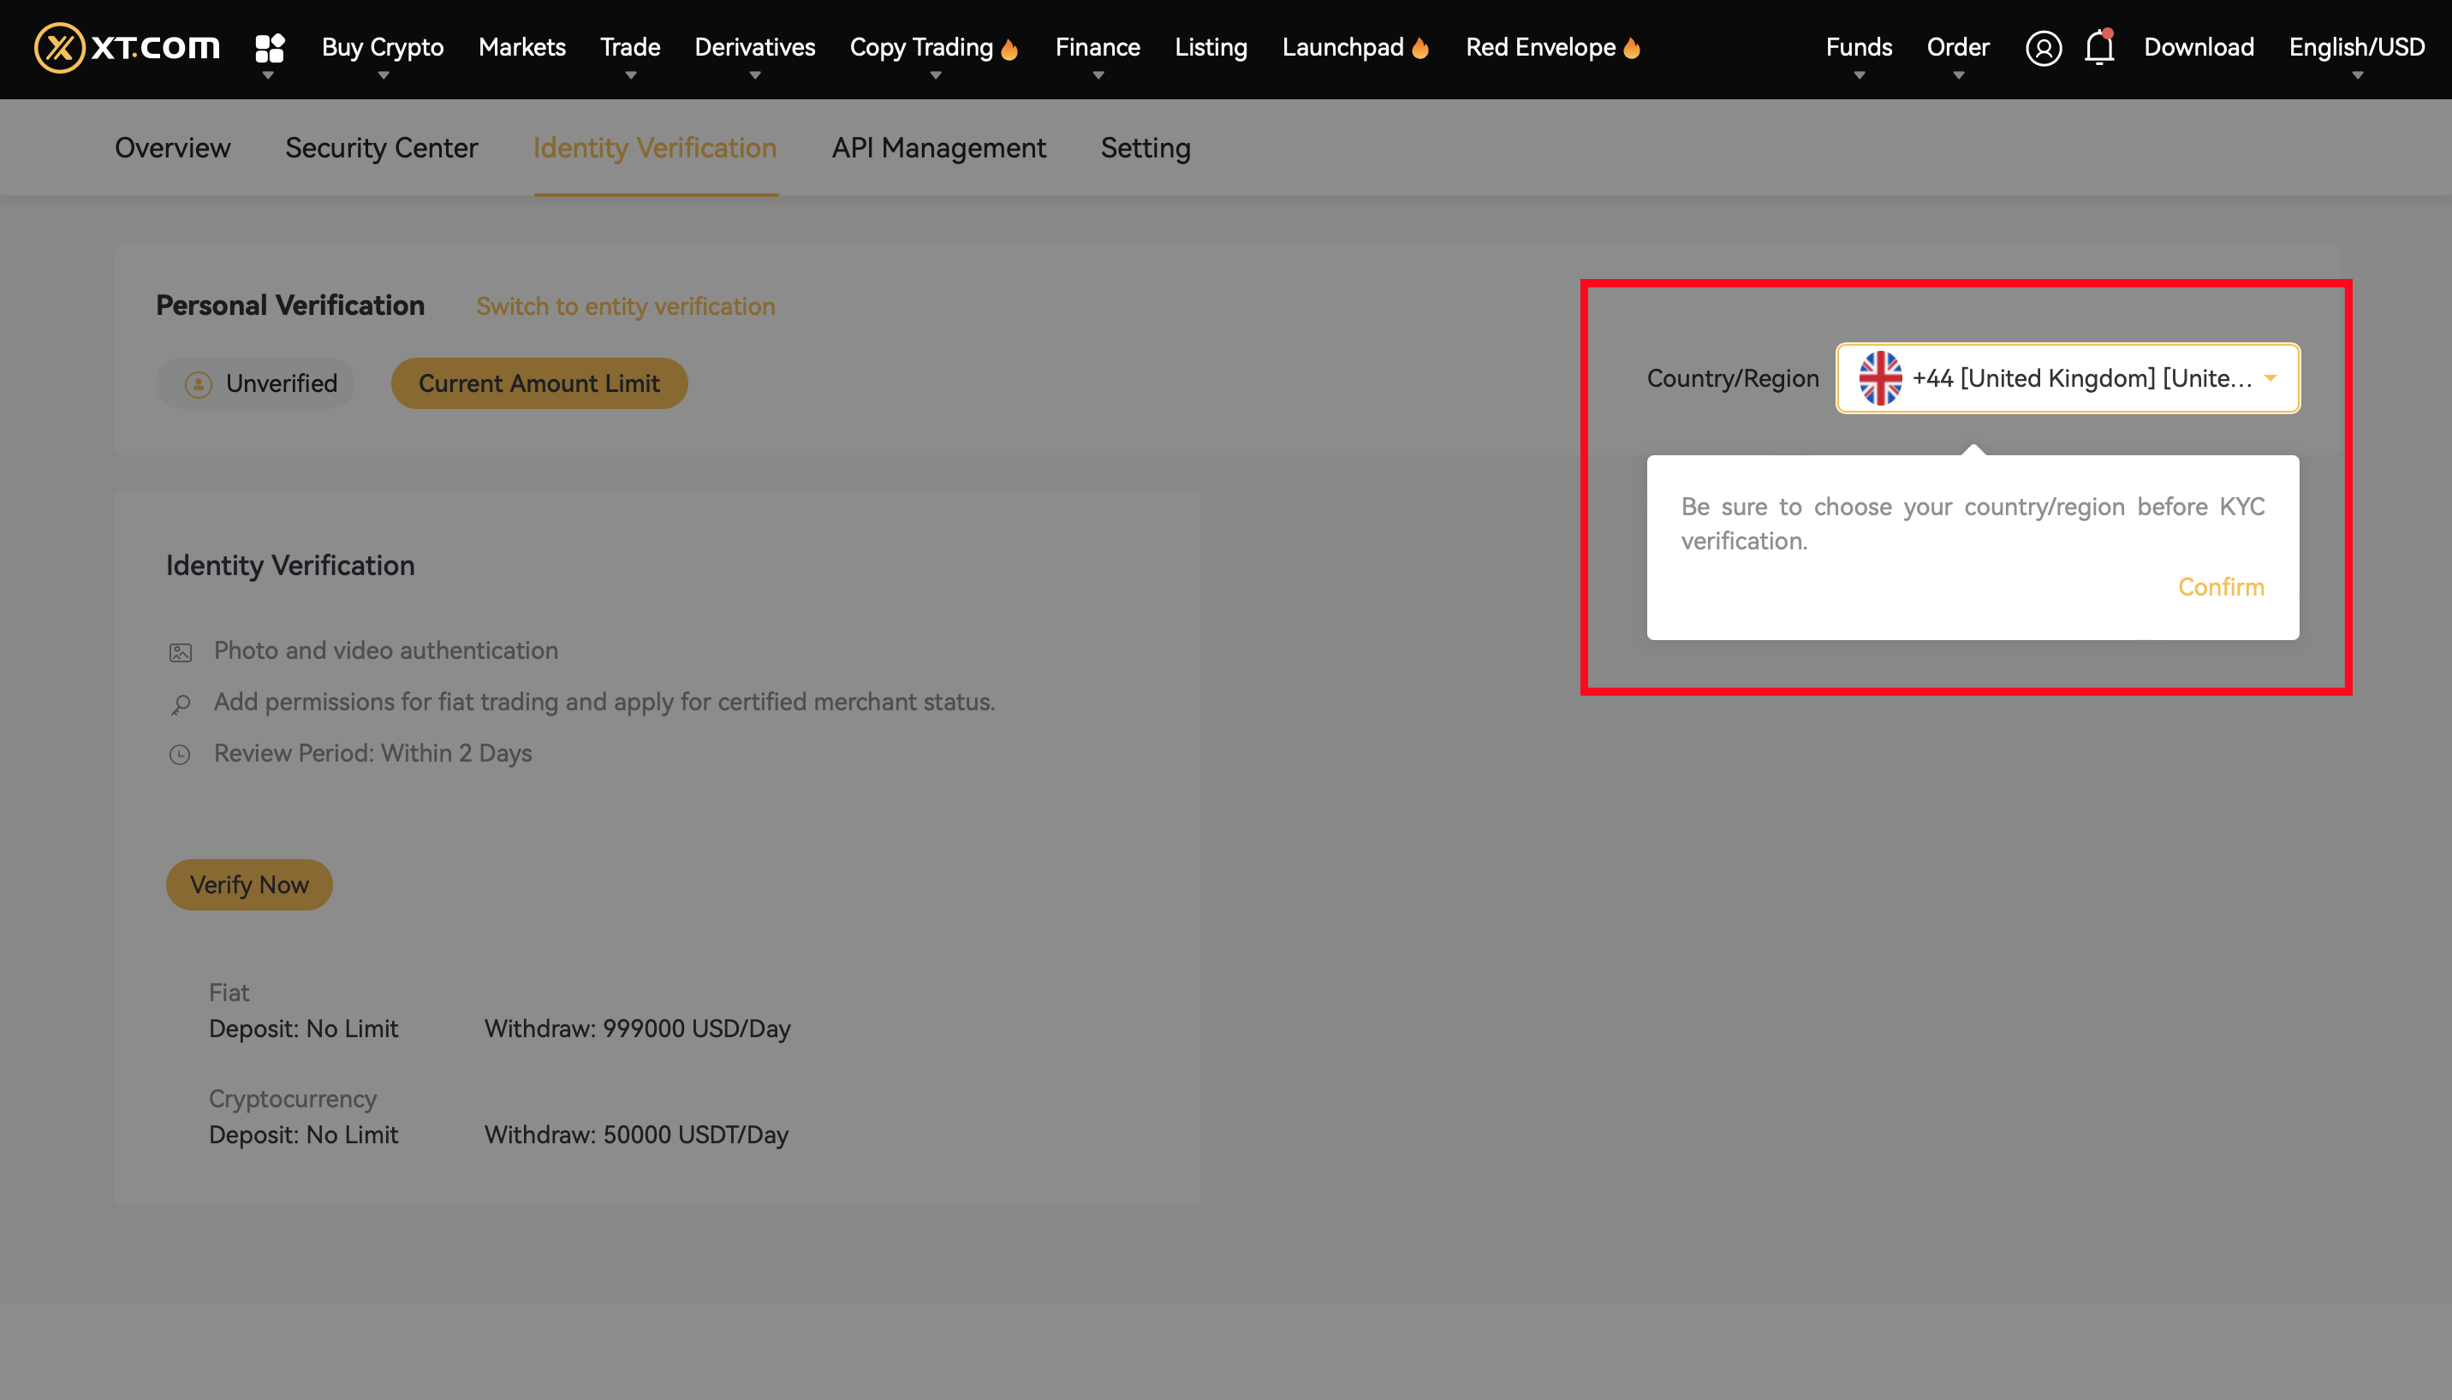Click the flame icon next to Red Envelope
Screen dimensions: 2452x1400
[x=1632, y=47]
